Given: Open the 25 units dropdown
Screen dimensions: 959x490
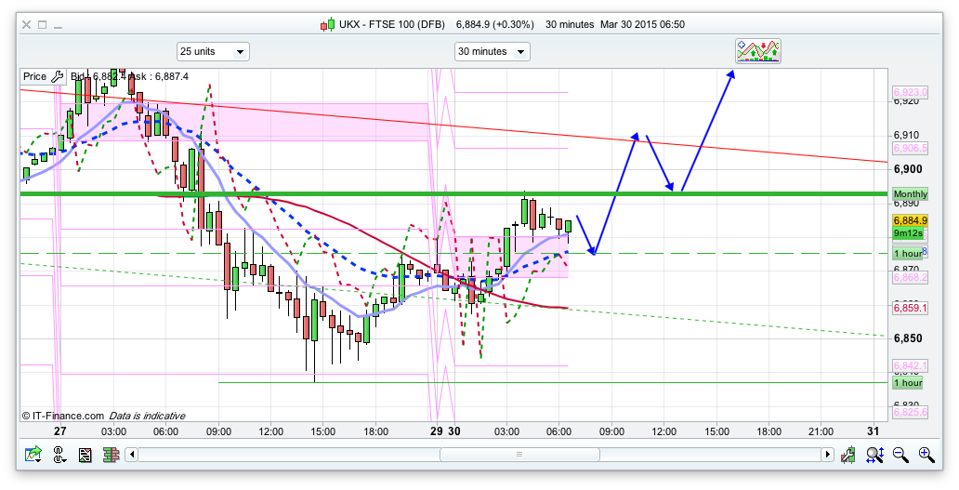Looking at the screenshot, I should click(213, 52).
